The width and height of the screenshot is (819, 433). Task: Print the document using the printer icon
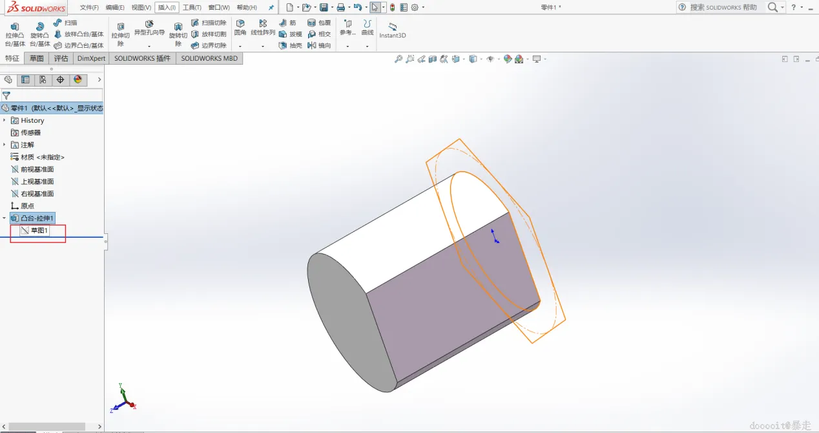(340, 7)
